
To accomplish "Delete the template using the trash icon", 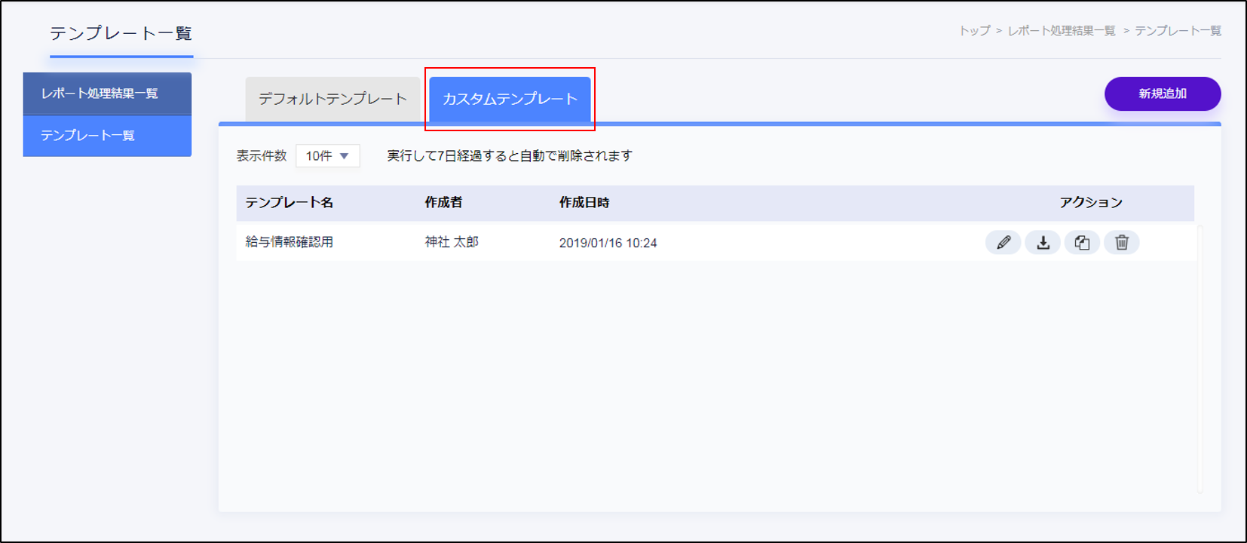I will (1122, 243).
